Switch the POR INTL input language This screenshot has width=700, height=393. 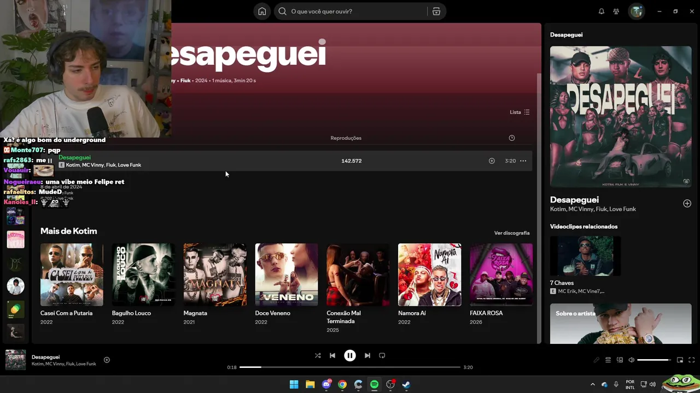(630, 384)
